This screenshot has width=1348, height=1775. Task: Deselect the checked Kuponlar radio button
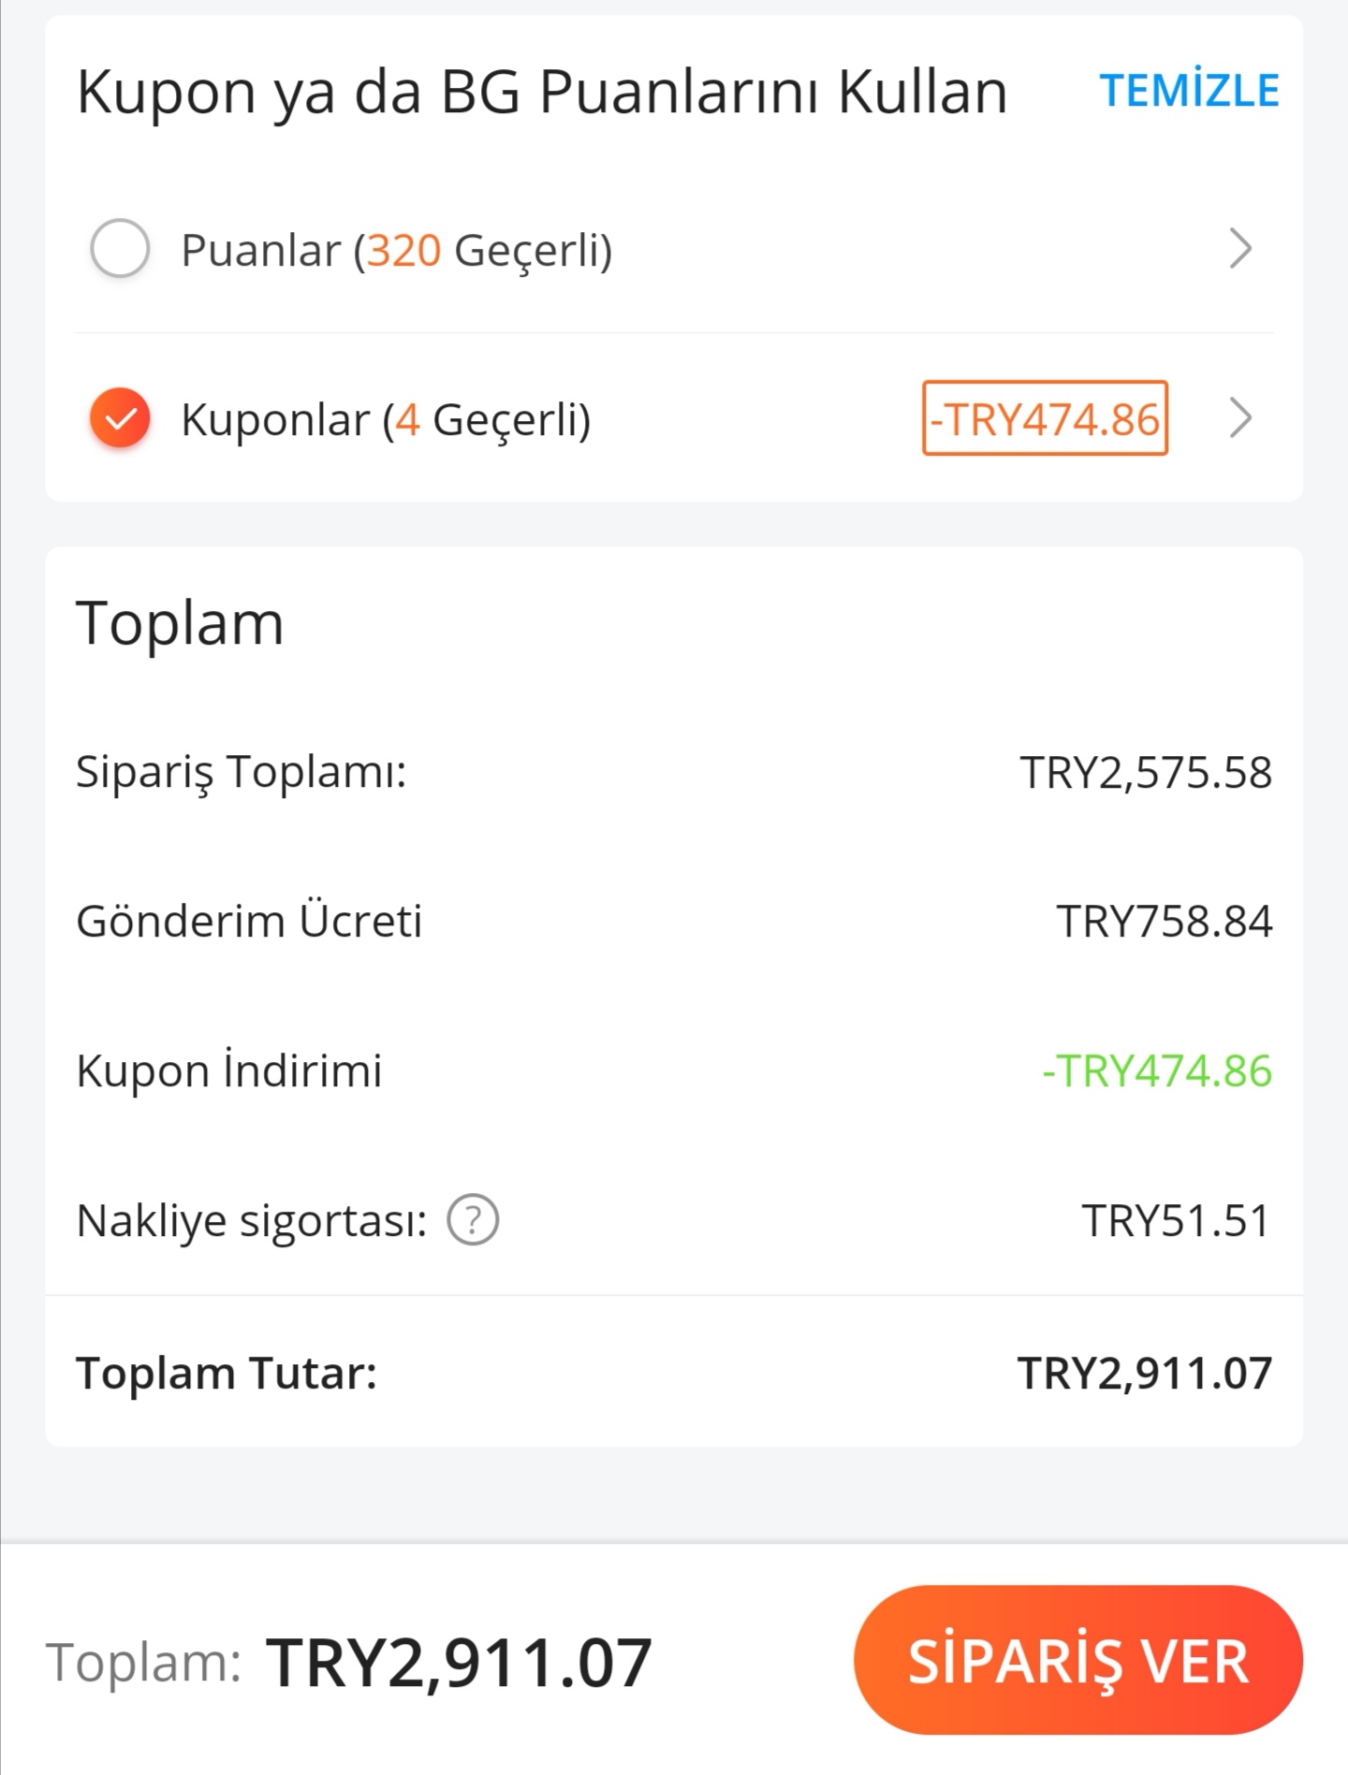[120, 417]
